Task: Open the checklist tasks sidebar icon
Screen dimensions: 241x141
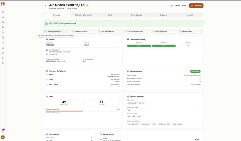Action: coord(3,48)
